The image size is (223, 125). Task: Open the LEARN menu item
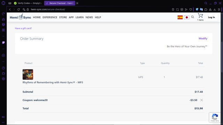pyautogui.click(x=79, y=17)
